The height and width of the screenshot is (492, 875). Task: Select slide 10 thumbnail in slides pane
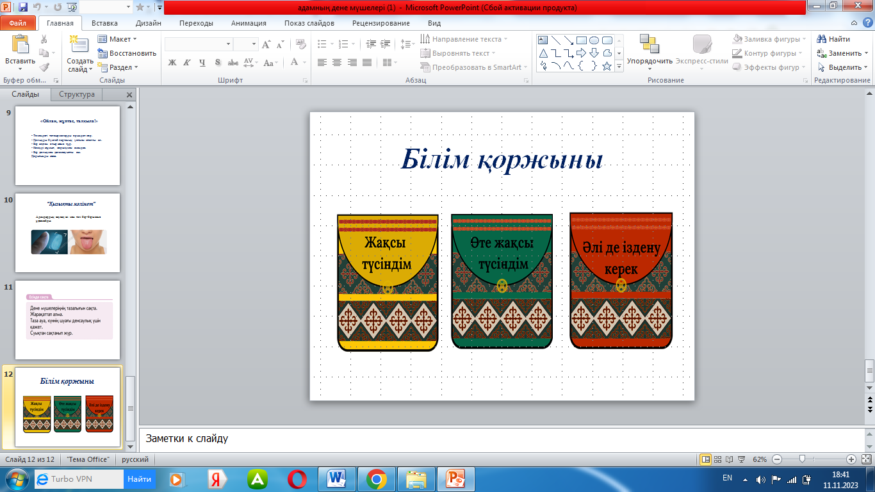(67, 233)
